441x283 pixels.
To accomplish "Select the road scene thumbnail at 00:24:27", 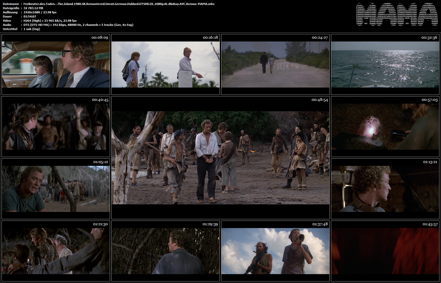I will pos(275,64).
